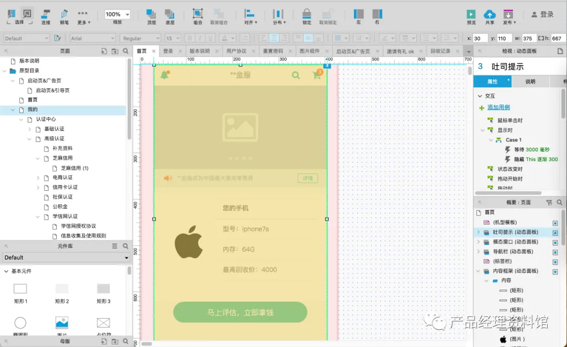This screenshot has width=567, height=347.
Task: Switch to the 版本说明 tab
Action: [x=199, y=51]
